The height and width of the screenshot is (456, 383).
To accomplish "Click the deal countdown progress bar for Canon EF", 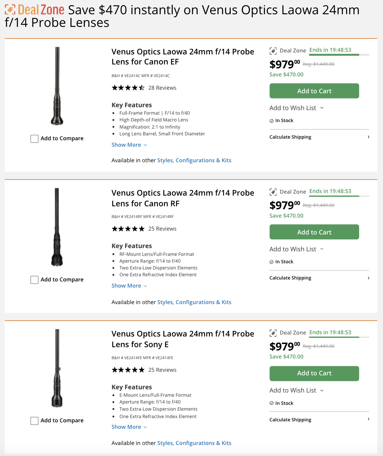I will (x=339, y=55).
